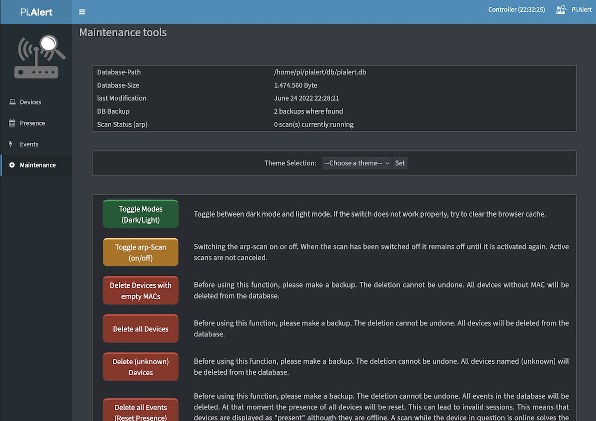
Task: Open the Events menu item
Action: coord(29,144)
